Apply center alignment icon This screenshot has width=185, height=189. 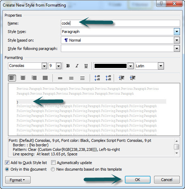[x=23, y=78]
